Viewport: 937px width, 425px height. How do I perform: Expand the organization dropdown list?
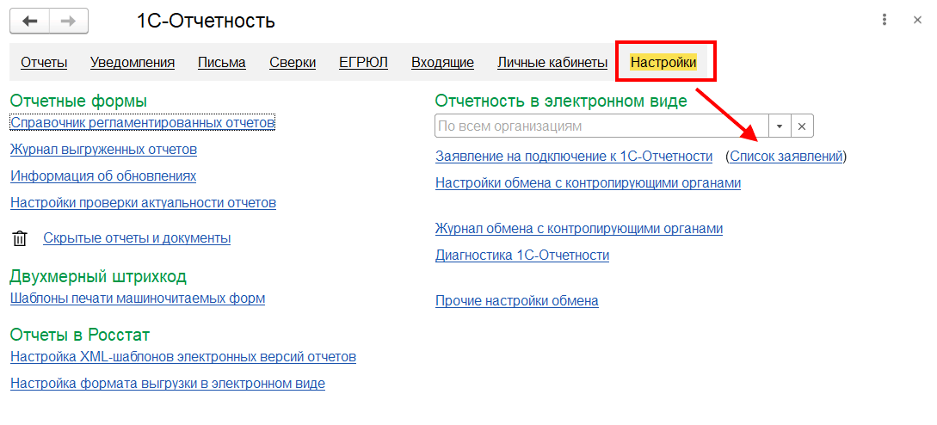[x=779, y=126]
